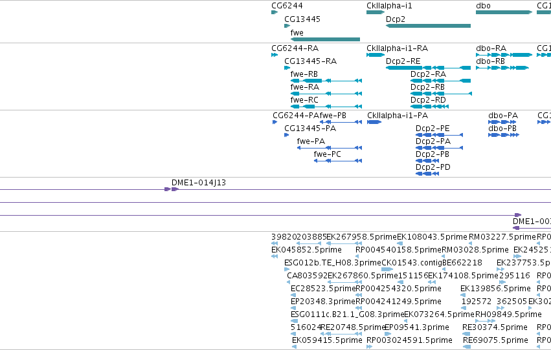Screen dimensions: 551x350
Task: Click the RE69075.5prime EST label
Action: pos(495,340)
